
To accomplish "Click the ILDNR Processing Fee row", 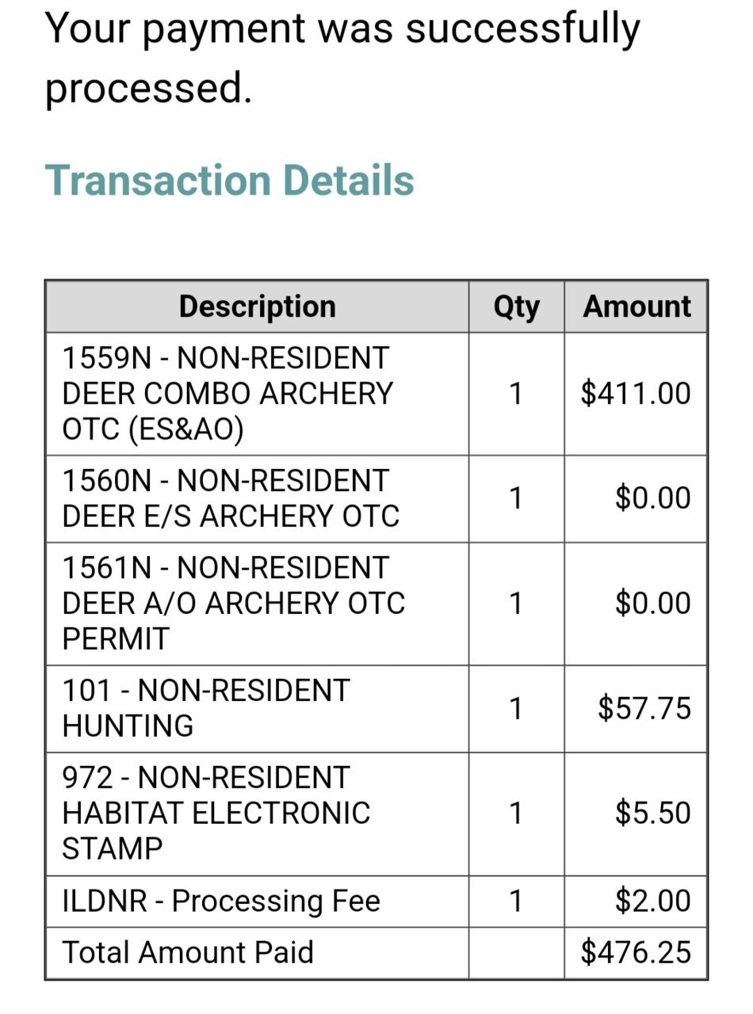I will point(376,902).
